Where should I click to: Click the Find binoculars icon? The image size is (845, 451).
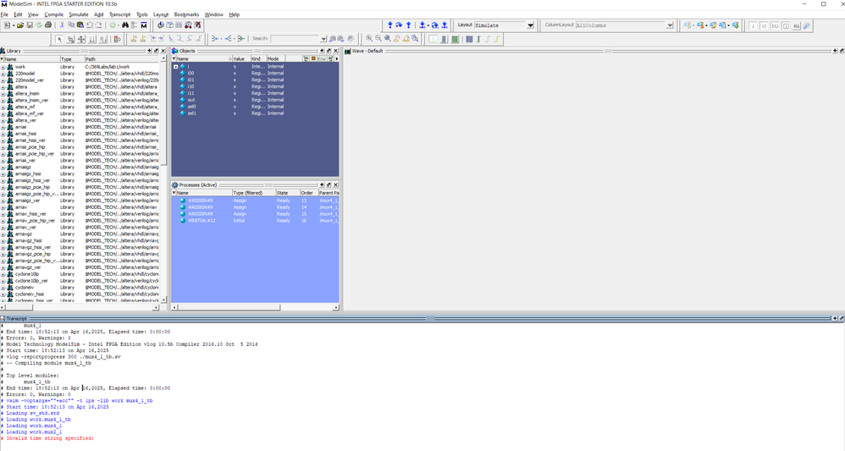(125, 25)
